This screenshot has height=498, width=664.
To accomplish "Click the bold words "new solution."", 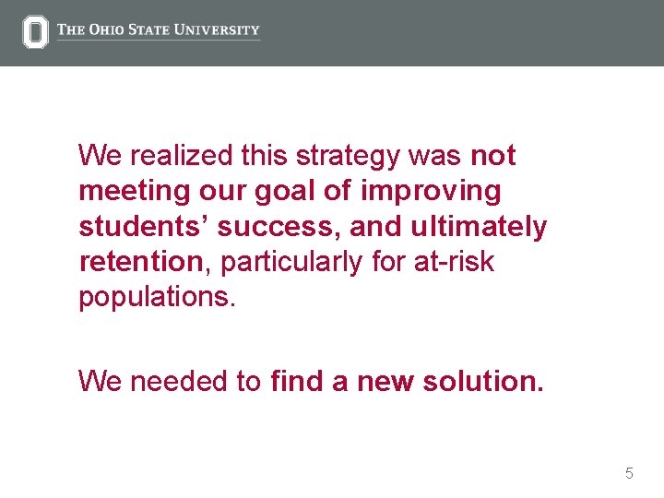I will click(x=450, y=380).
